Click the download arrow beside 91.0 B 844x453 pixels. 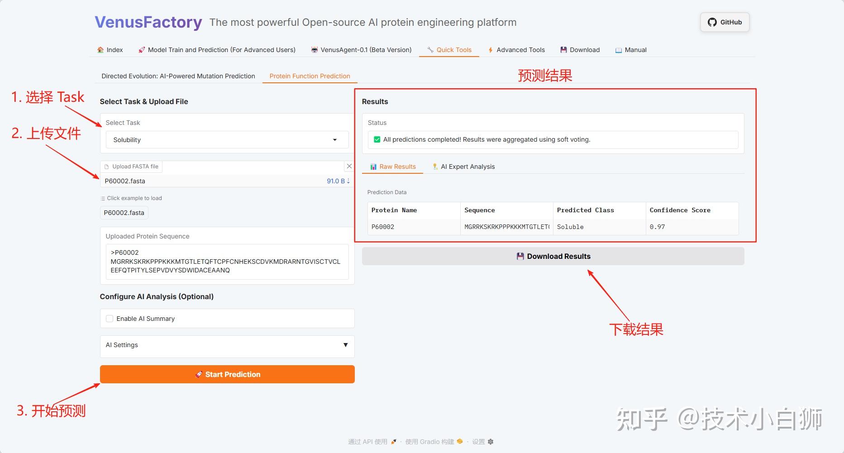pos(348,181)
